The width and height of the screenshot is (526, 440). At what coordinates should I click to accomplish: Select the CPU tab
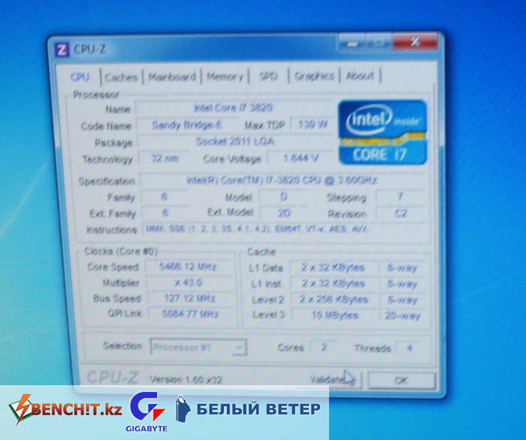80,77
